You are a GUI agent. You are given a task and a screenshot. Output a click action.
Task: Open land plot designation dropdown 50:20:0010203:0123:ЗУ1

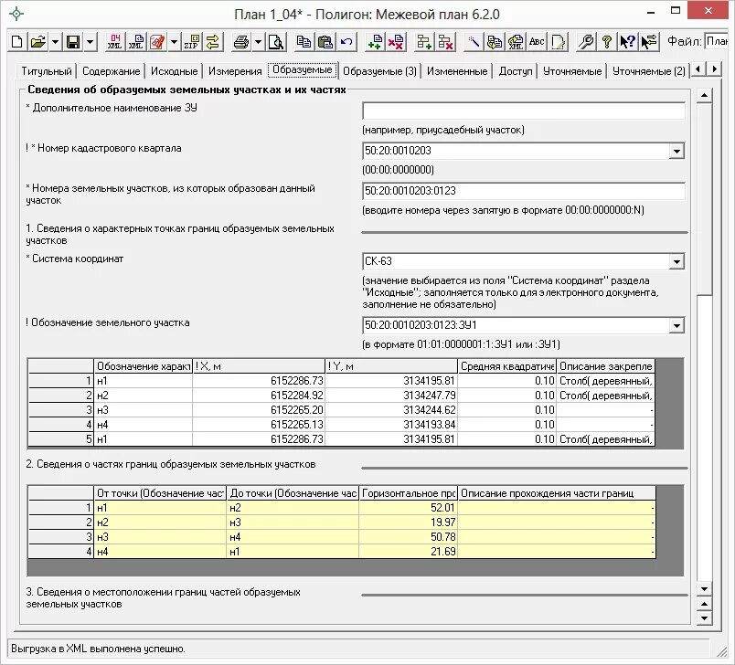[x=676, y=325]
